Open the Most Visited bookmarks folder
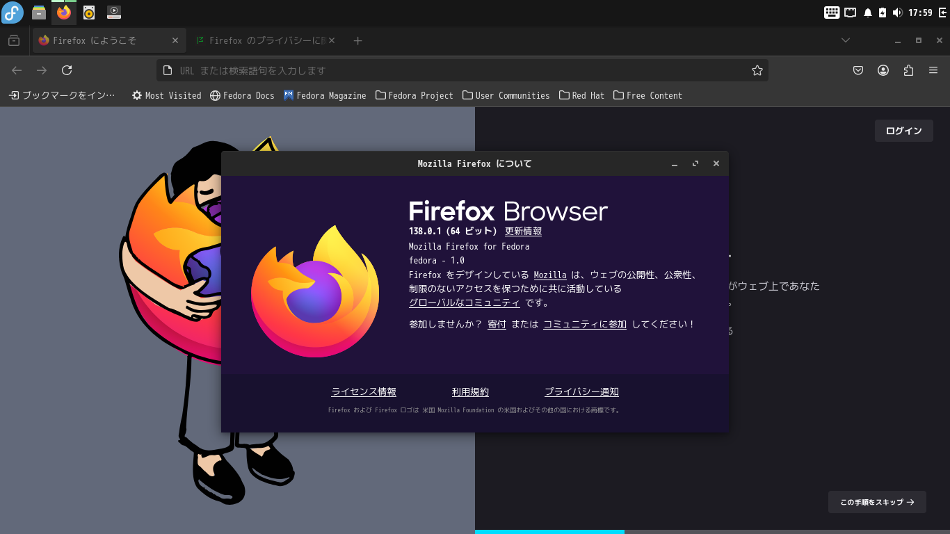 click(167, 95)
